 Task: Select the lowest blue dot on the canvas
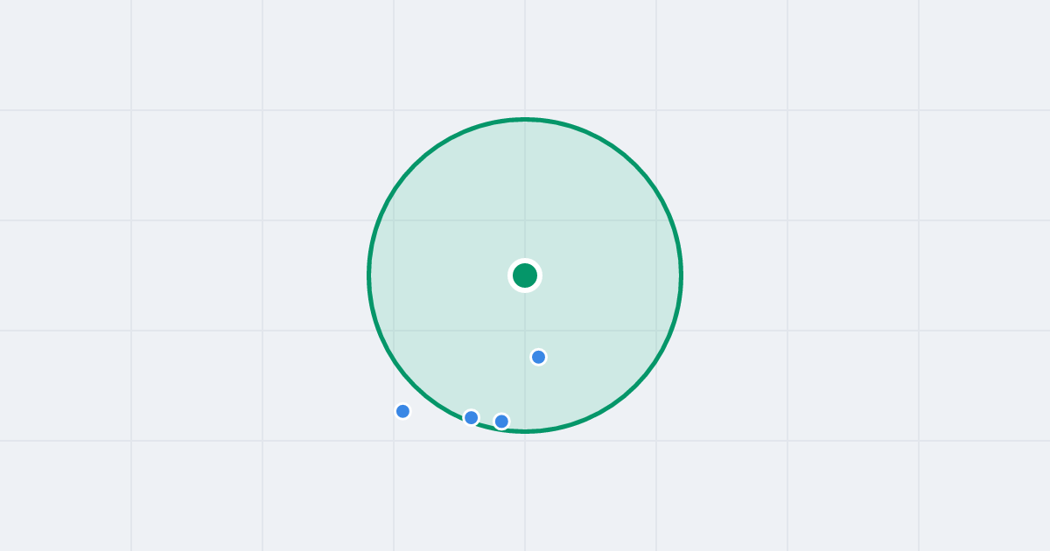click(501, 422)
